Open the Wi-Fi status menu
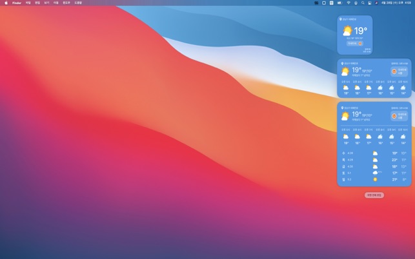415x259 pixels. 349,3
